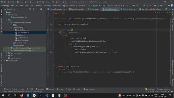The width and height of the screenshot is (174, 98).
Task: Open Visual Studio Code from taskbar
Action: point(47,96)
